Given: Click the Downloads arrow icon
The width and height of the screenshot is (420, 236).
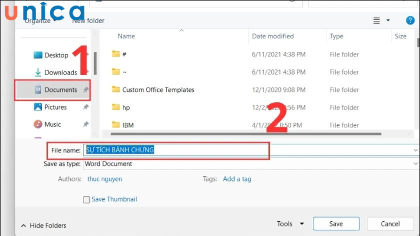Looking at the screenshot, I should (38, 72).
